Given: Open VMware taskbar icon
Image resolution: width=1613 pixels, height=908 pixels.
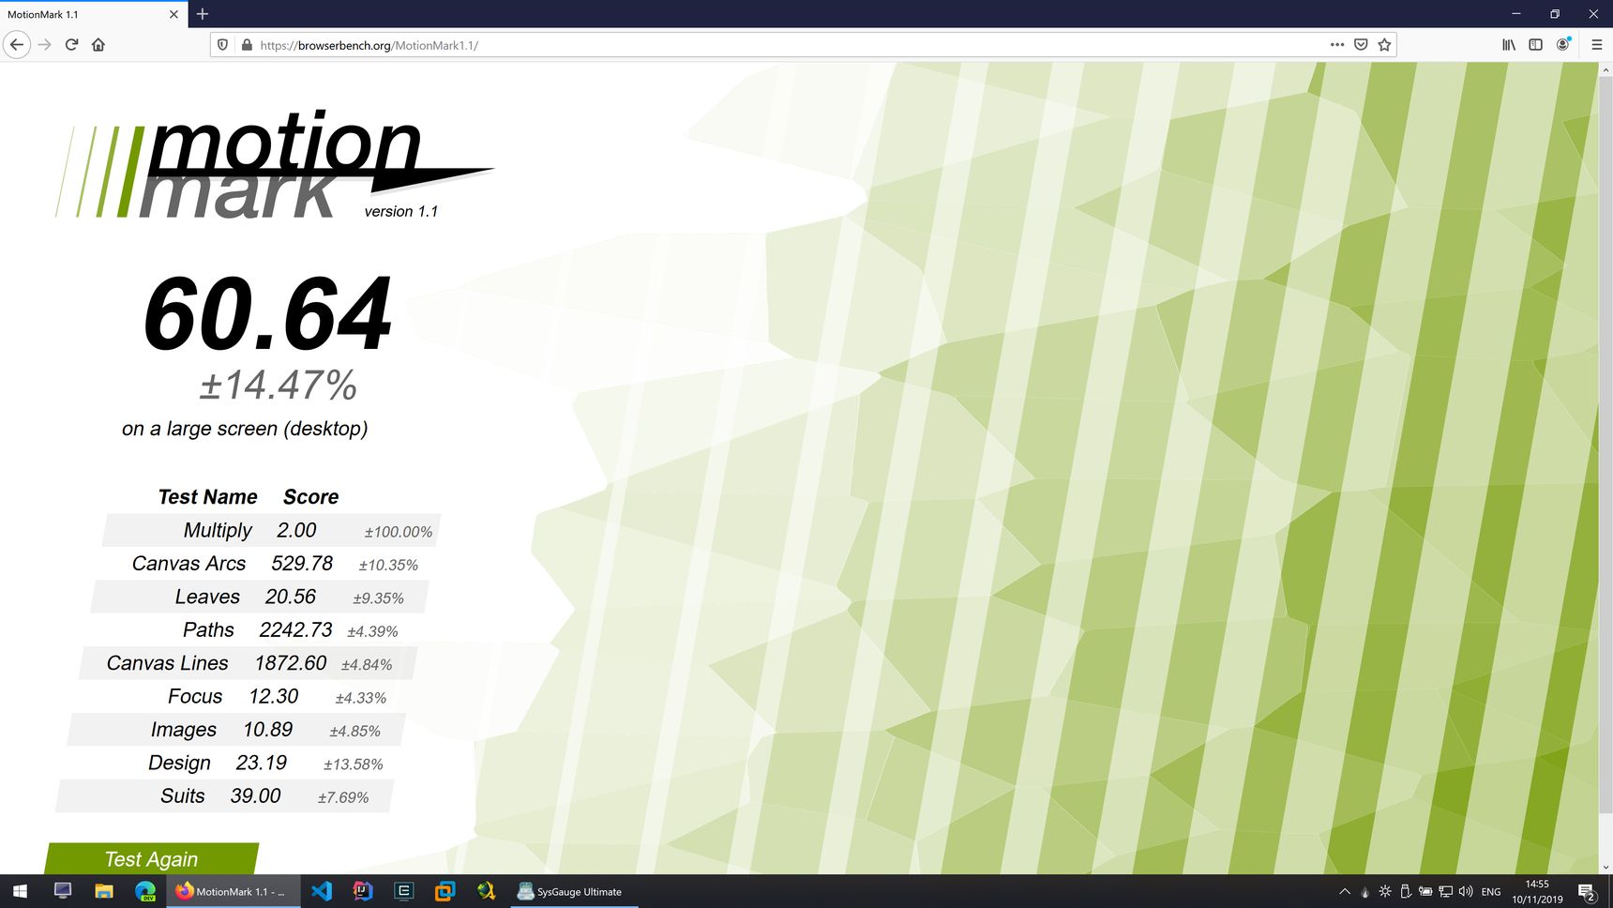Looking at the screenshot, I should [445, 891].
